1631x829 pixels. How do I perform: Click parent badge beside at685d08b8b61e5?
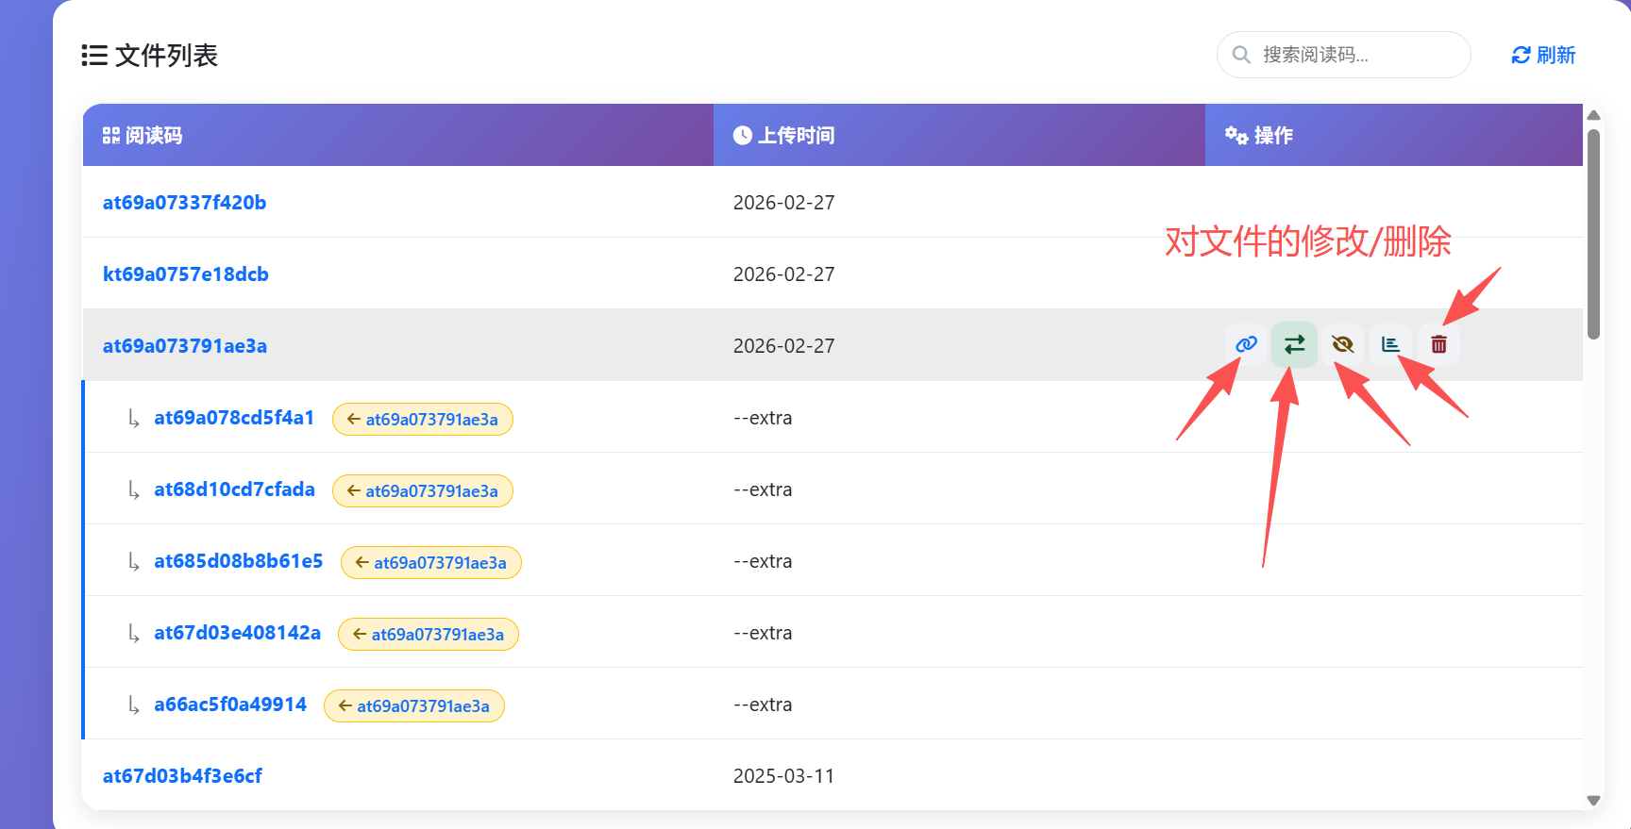pos(430,563)
